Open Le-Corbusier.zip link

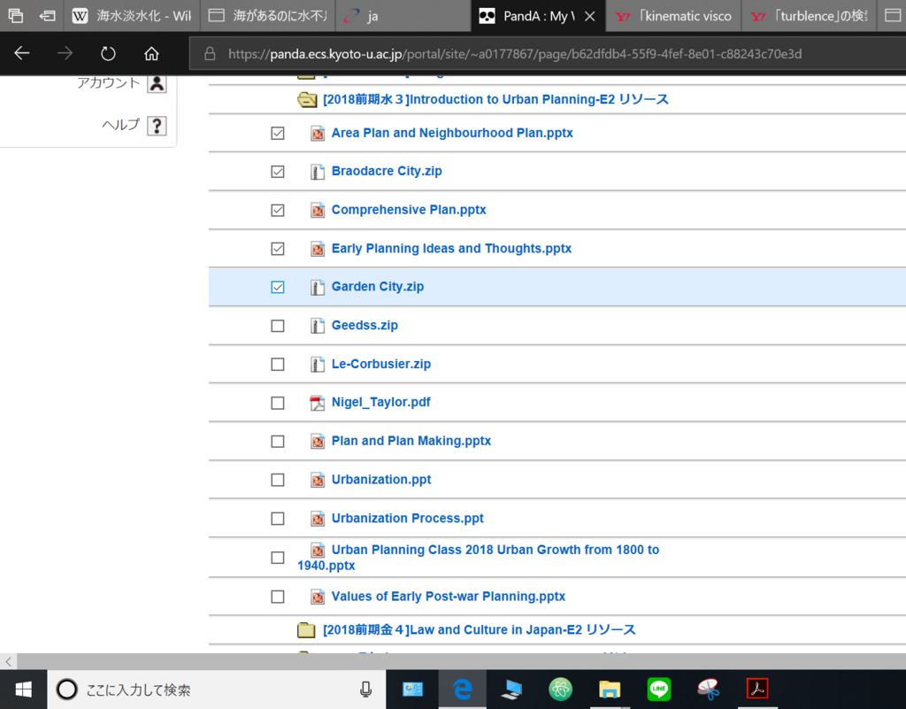(x=380, y=364)
